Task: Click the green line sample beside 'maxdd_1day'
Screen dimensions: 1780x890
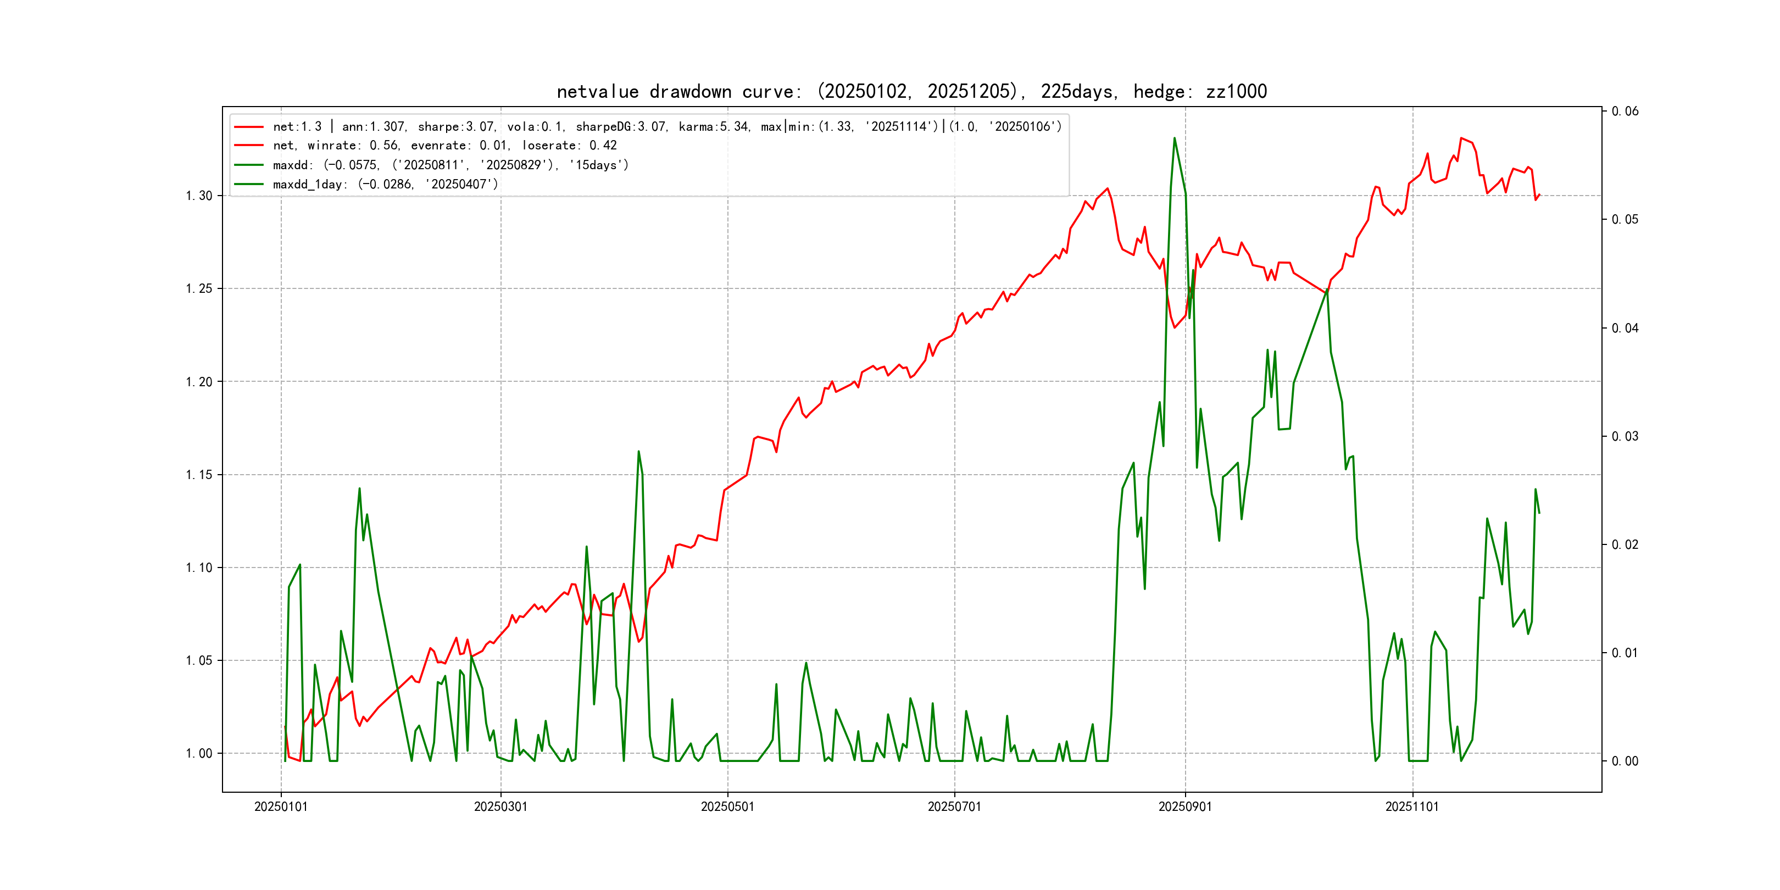Action: (x=249, y=185)
